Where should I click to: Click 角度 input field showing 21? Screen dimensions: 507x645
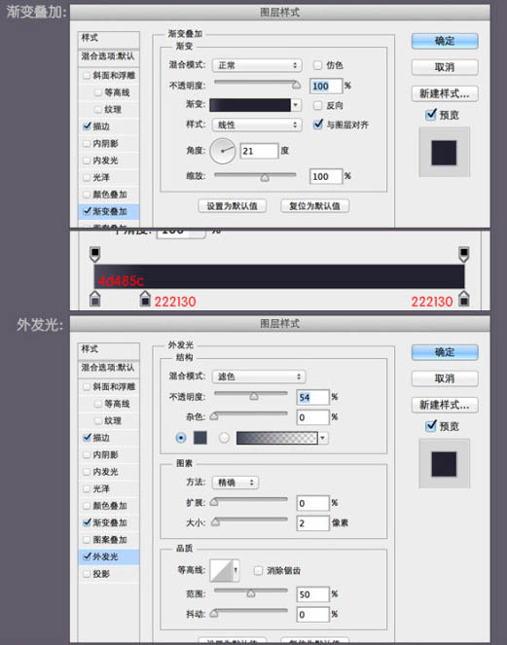(259, 151)
